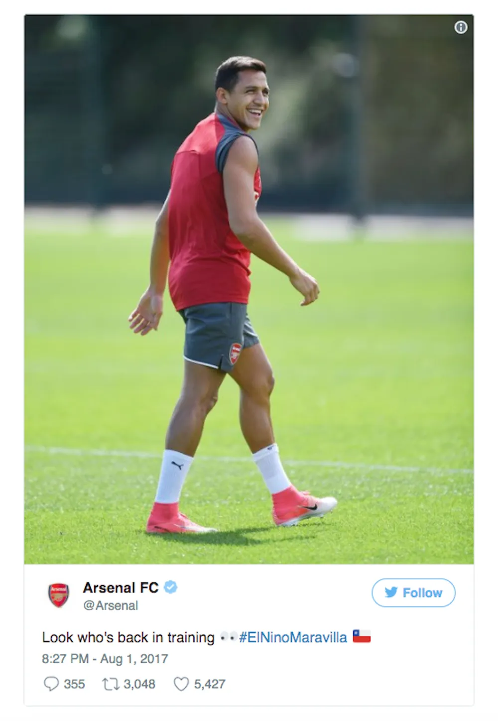This screenshot has width=498, height=721.
Task: Open the reply speech bubble icon
Action: pos(51,684)
